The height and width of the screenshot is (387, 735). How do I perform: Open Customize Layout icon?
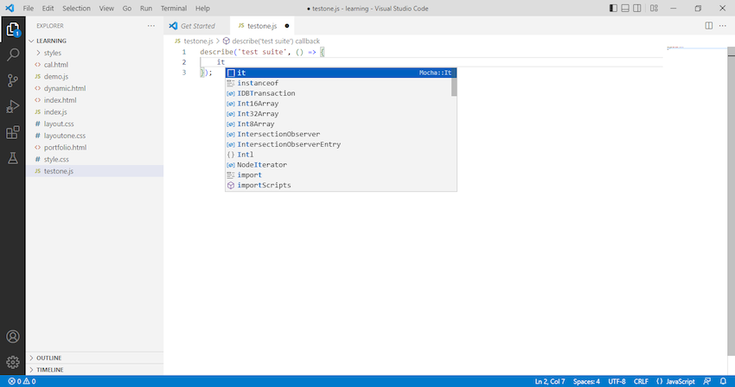click(654, 8)
